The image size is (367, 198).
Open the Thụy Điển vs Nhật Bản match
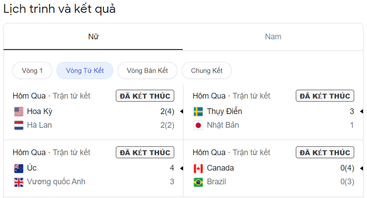click(273, 112)
